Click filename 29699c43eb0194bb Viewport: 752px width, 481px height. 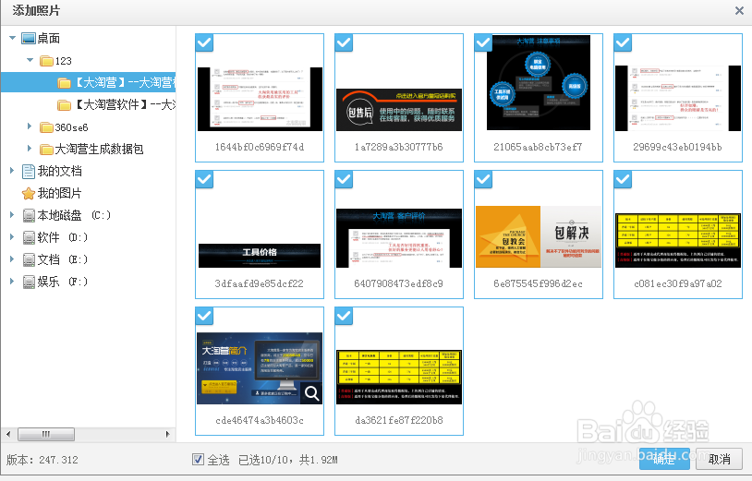tap(678, 148)
